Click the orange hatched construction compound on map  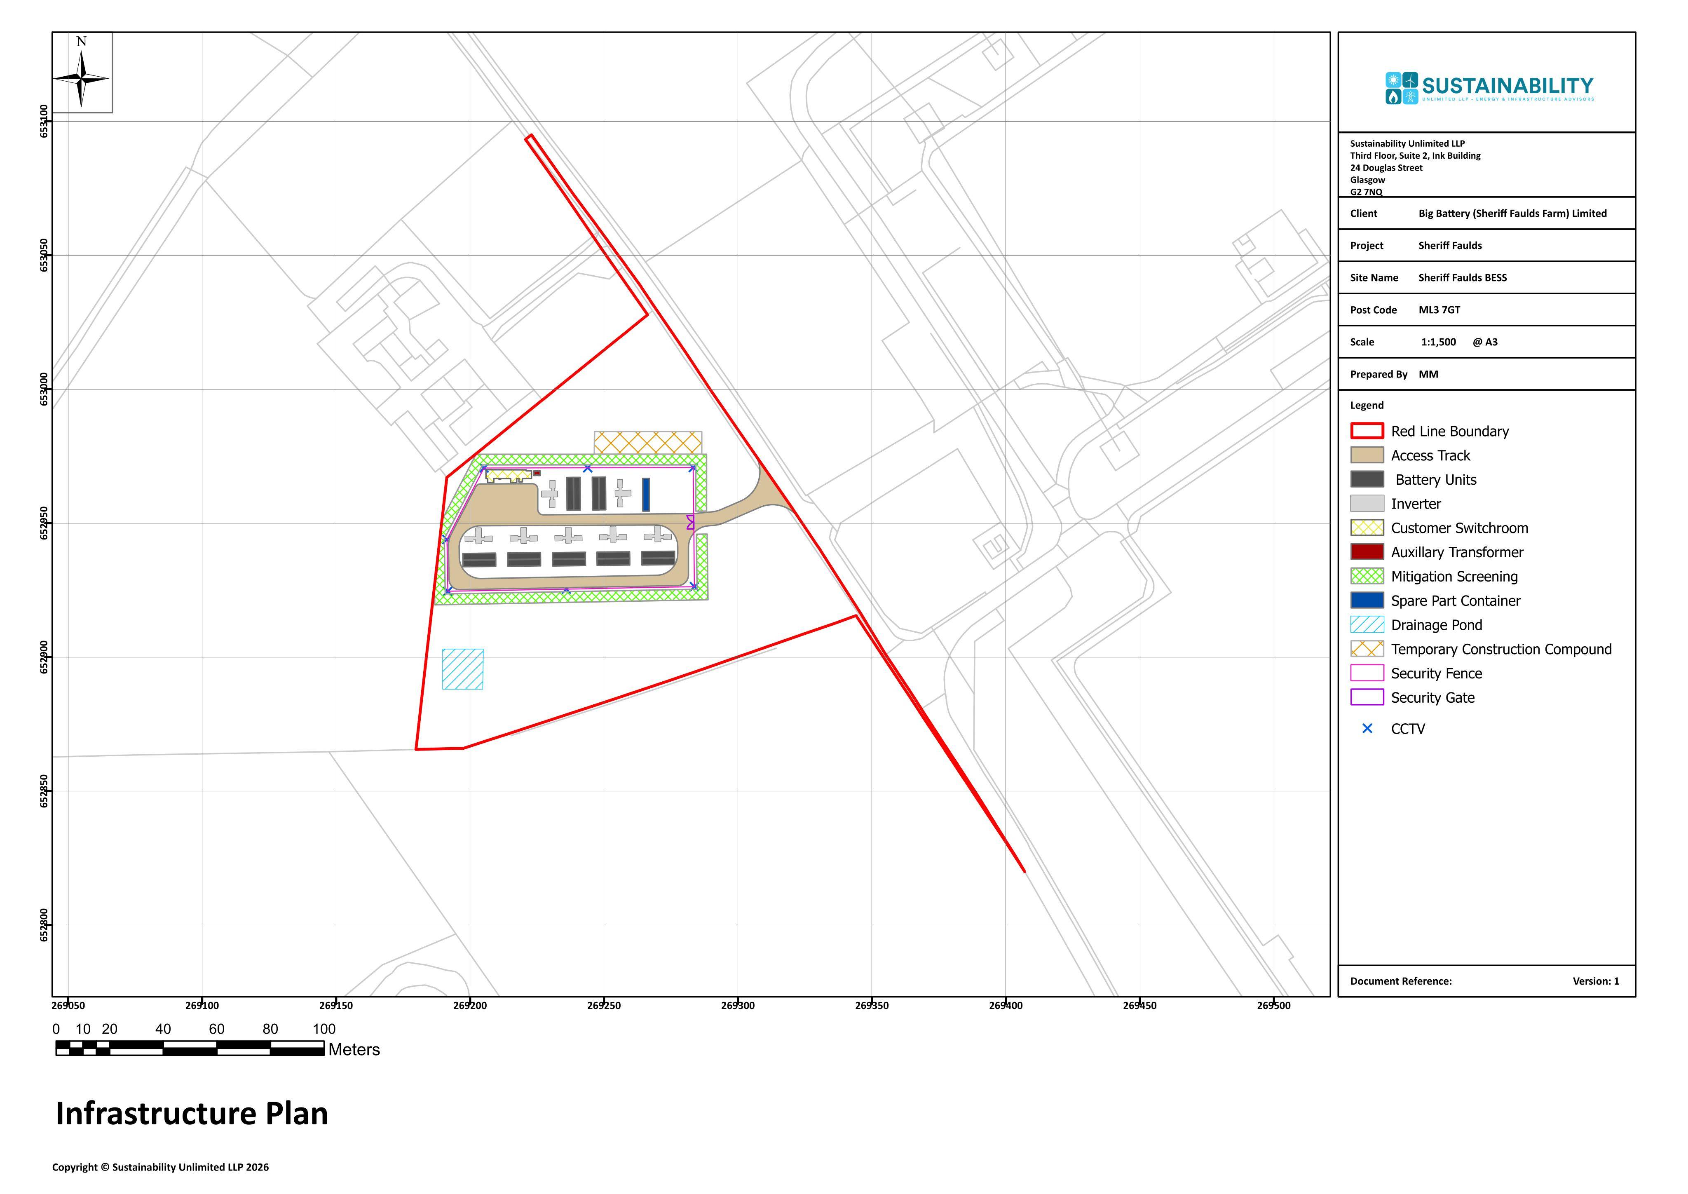point(648,443)
